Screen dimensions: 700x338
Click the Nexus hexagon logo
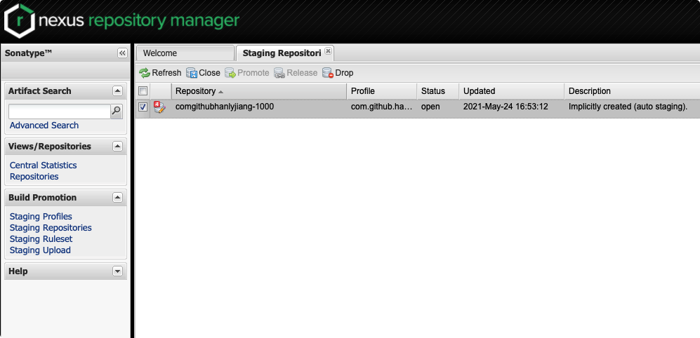[x=19, y=20]
